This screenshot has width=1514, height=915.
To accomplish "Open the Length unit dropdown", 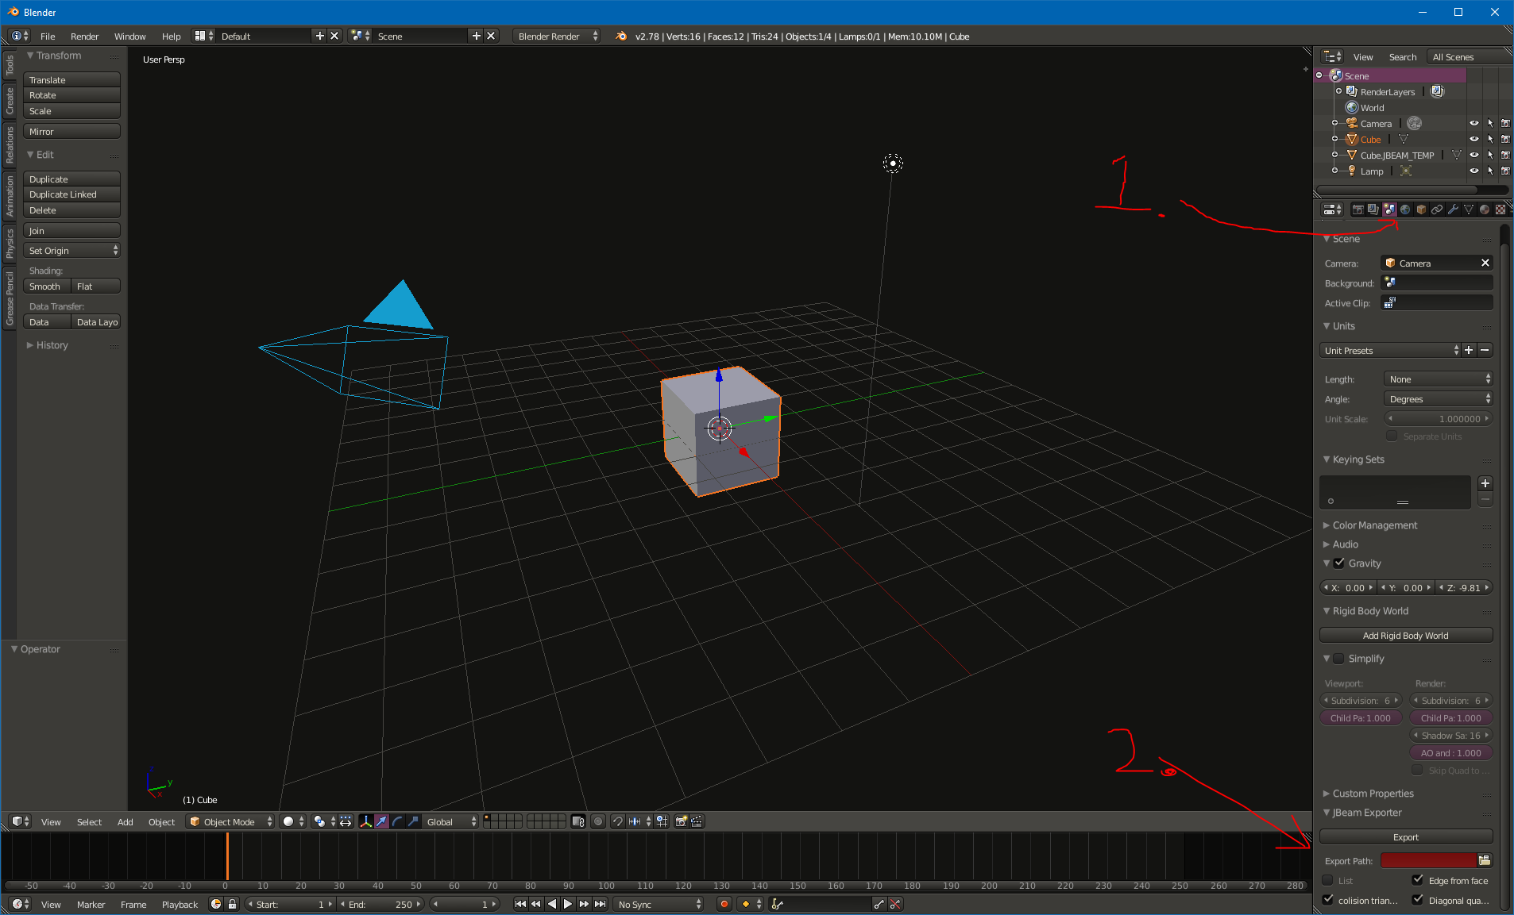I will click(1438, 379).
